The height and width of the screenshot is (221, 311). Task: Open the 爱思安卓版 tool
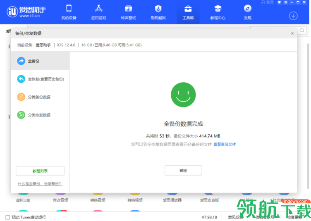point(209,200)
